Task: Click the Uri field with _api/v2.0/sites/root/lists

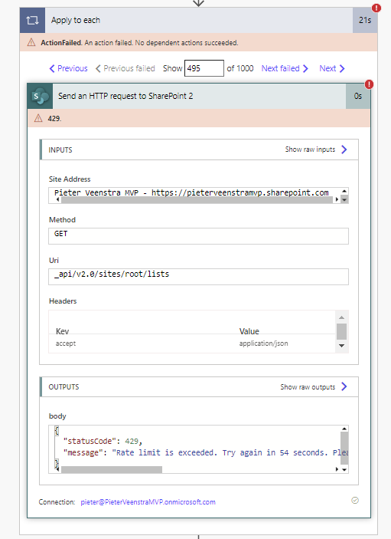Action: [198, 276]
